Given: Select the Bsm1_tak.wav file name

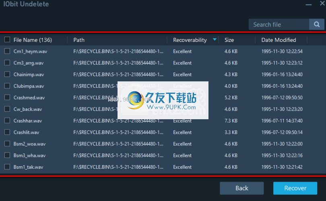Looking at the screenshot, I should click(28, 167).
